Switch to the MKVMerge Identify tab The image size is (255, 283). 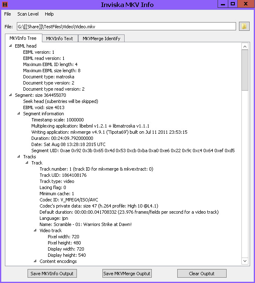(x=102, y=39)
